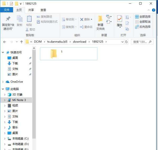Open the Delete options dropdown arrow
This screenshot has height=150, width=158.
(91, 19)
